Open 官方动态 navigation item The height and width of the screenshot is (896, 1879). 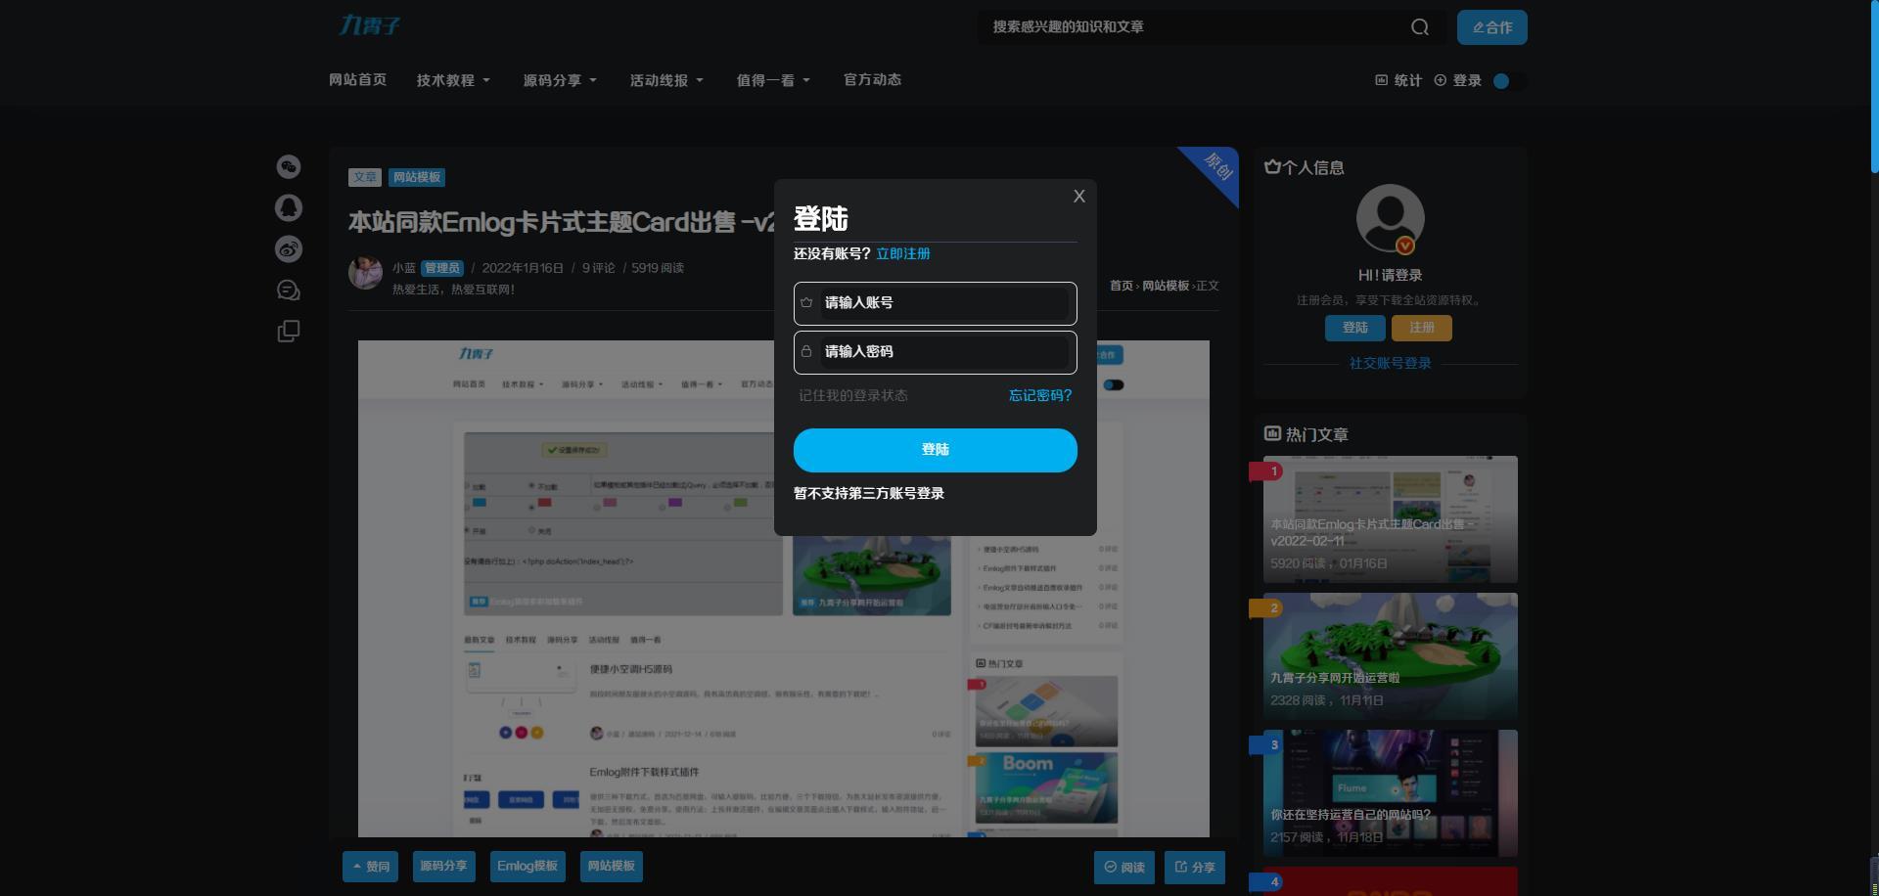coord(872,80)
